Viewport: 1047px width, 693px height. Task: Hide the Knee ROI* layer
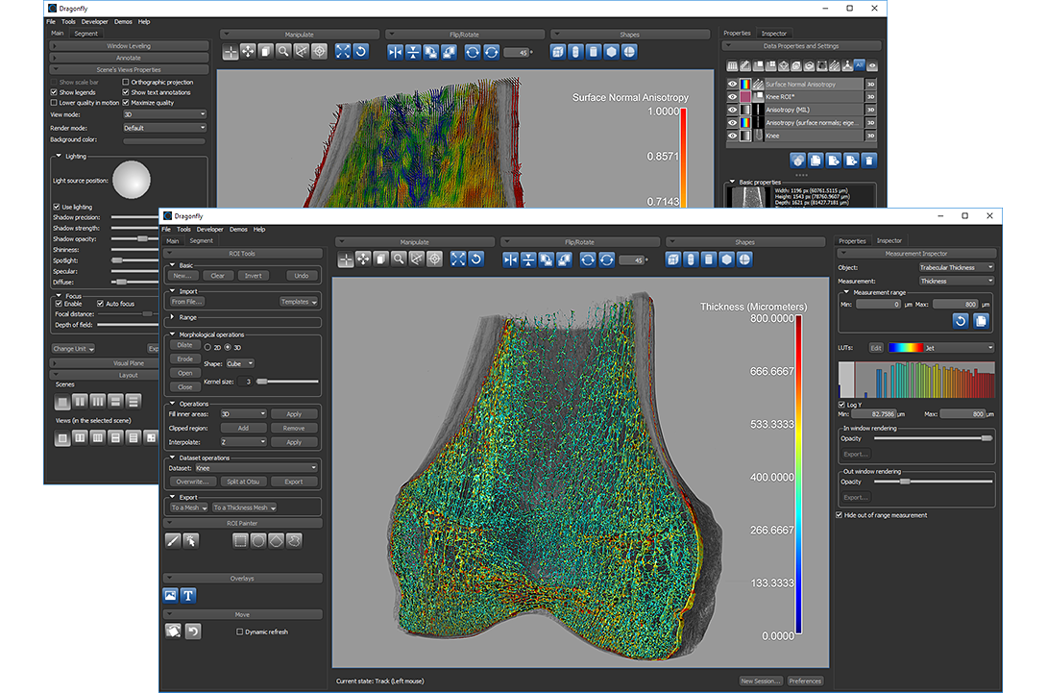[x=733, y=97]
